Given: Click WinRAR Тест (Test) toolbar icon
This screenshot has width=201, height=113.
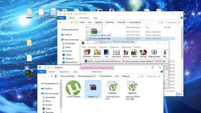Looking at the screenshot, I should tap(106, 53).
